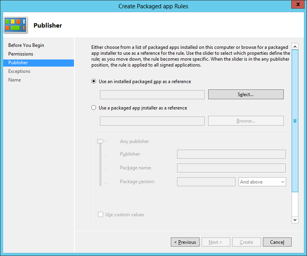Image resolution: width=307 pixels, height=256 pixels.
Task: Open the Permissions wizard step
Action: tap(20, 54)
